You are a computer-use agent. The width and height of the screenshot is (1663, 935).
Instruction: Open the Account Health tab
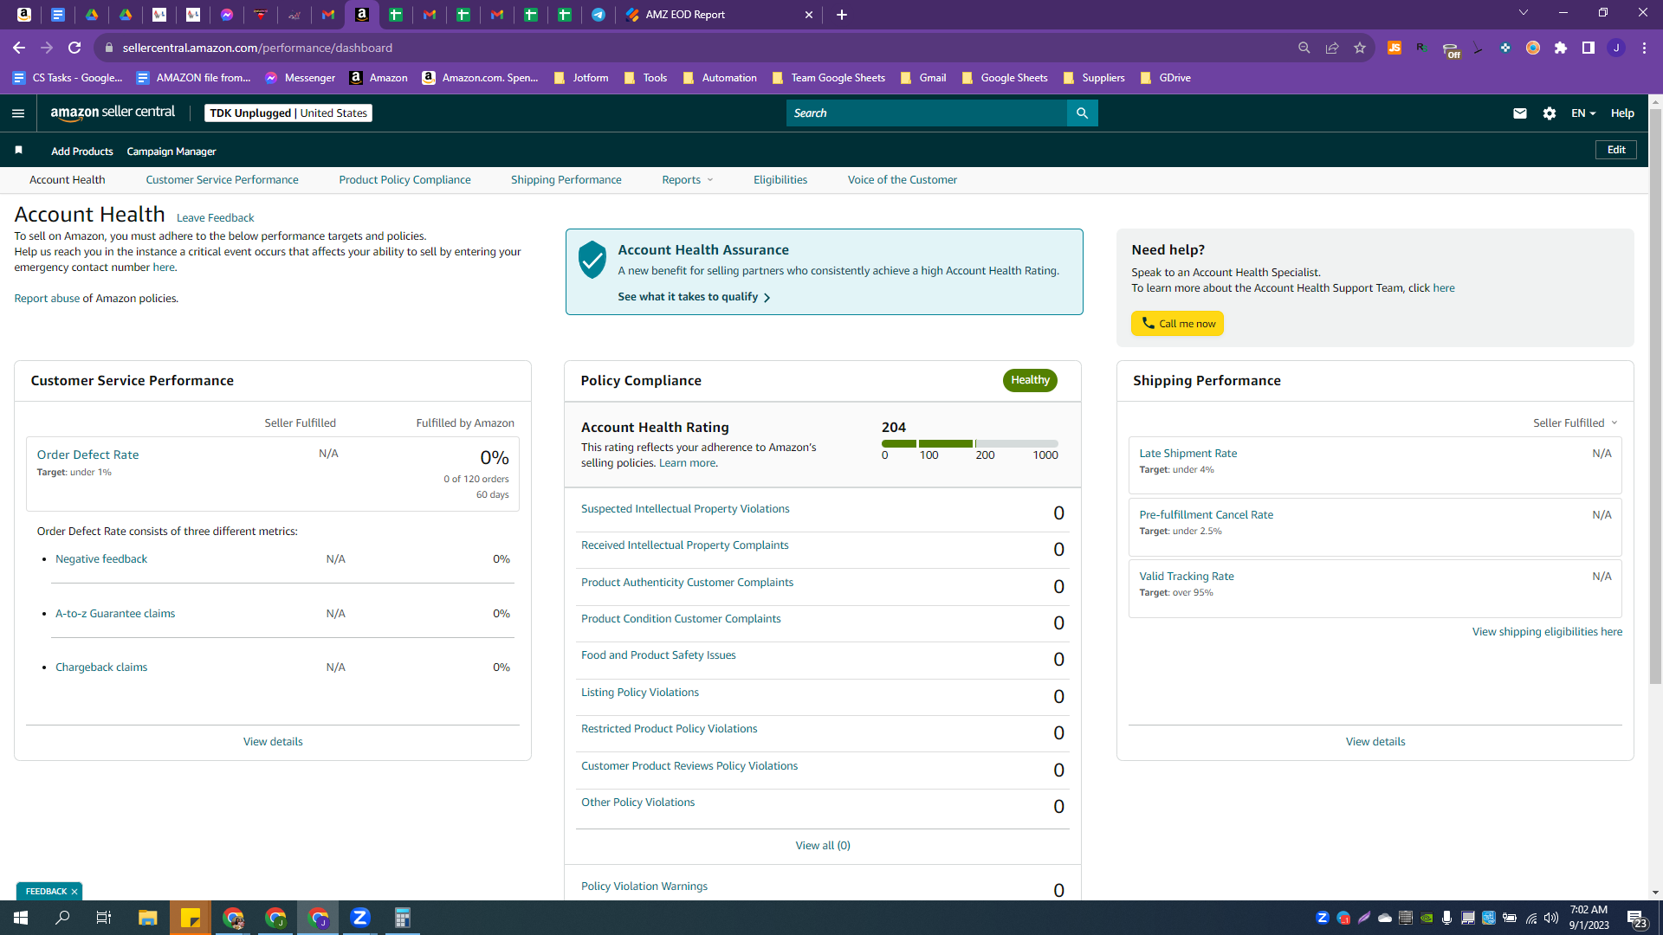(68, 180)
